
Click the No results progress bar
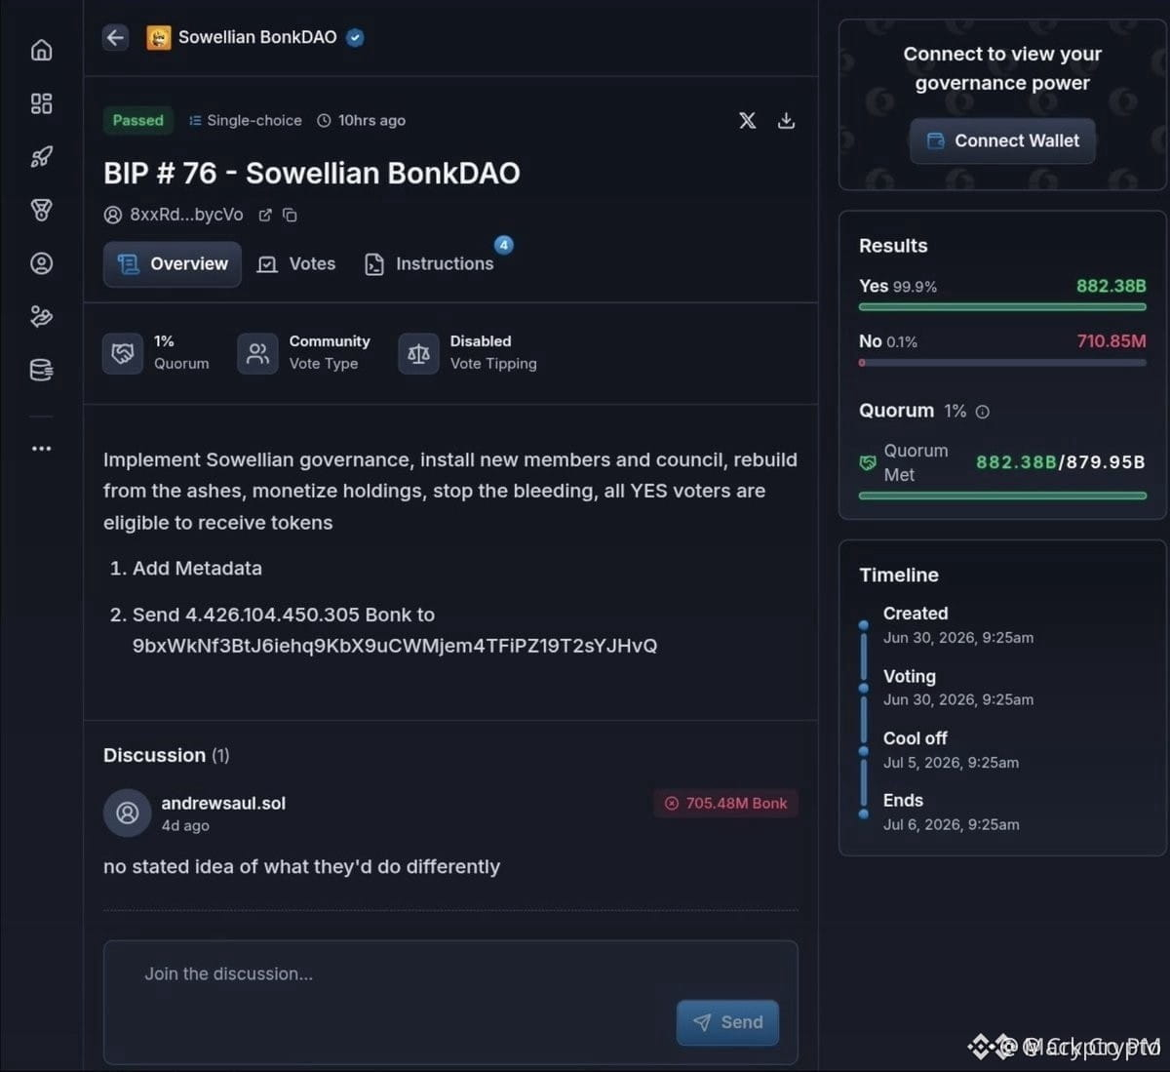point(1002,363)
